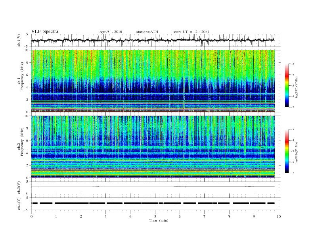
Task: Click the ch.1 PSD color bar
Action: (287, 85)
